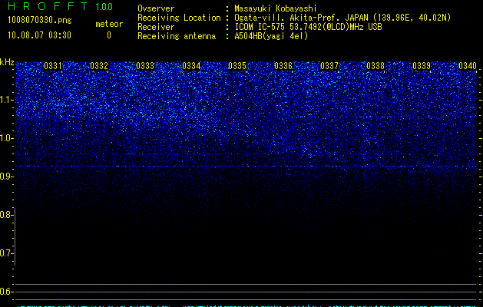Select the ICOM IC-575 53.7492 MHz USB text
The width and height of the screenshot is (483, 307).
[309, 27]
